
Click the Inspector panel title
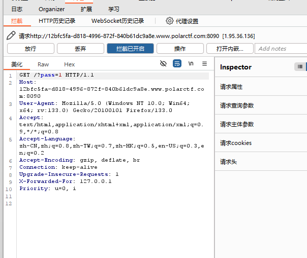coord(236,67)
